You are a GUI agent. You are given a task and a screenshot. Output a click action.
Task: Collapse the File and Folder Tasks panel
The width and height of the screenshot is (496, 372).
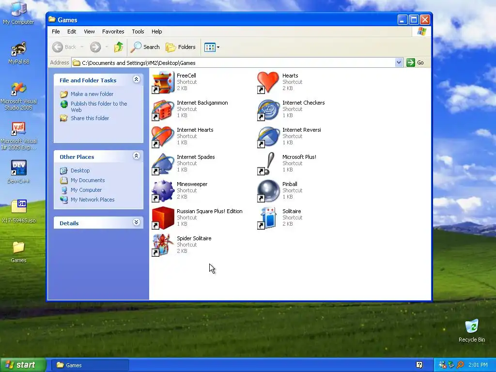point(136,79)
